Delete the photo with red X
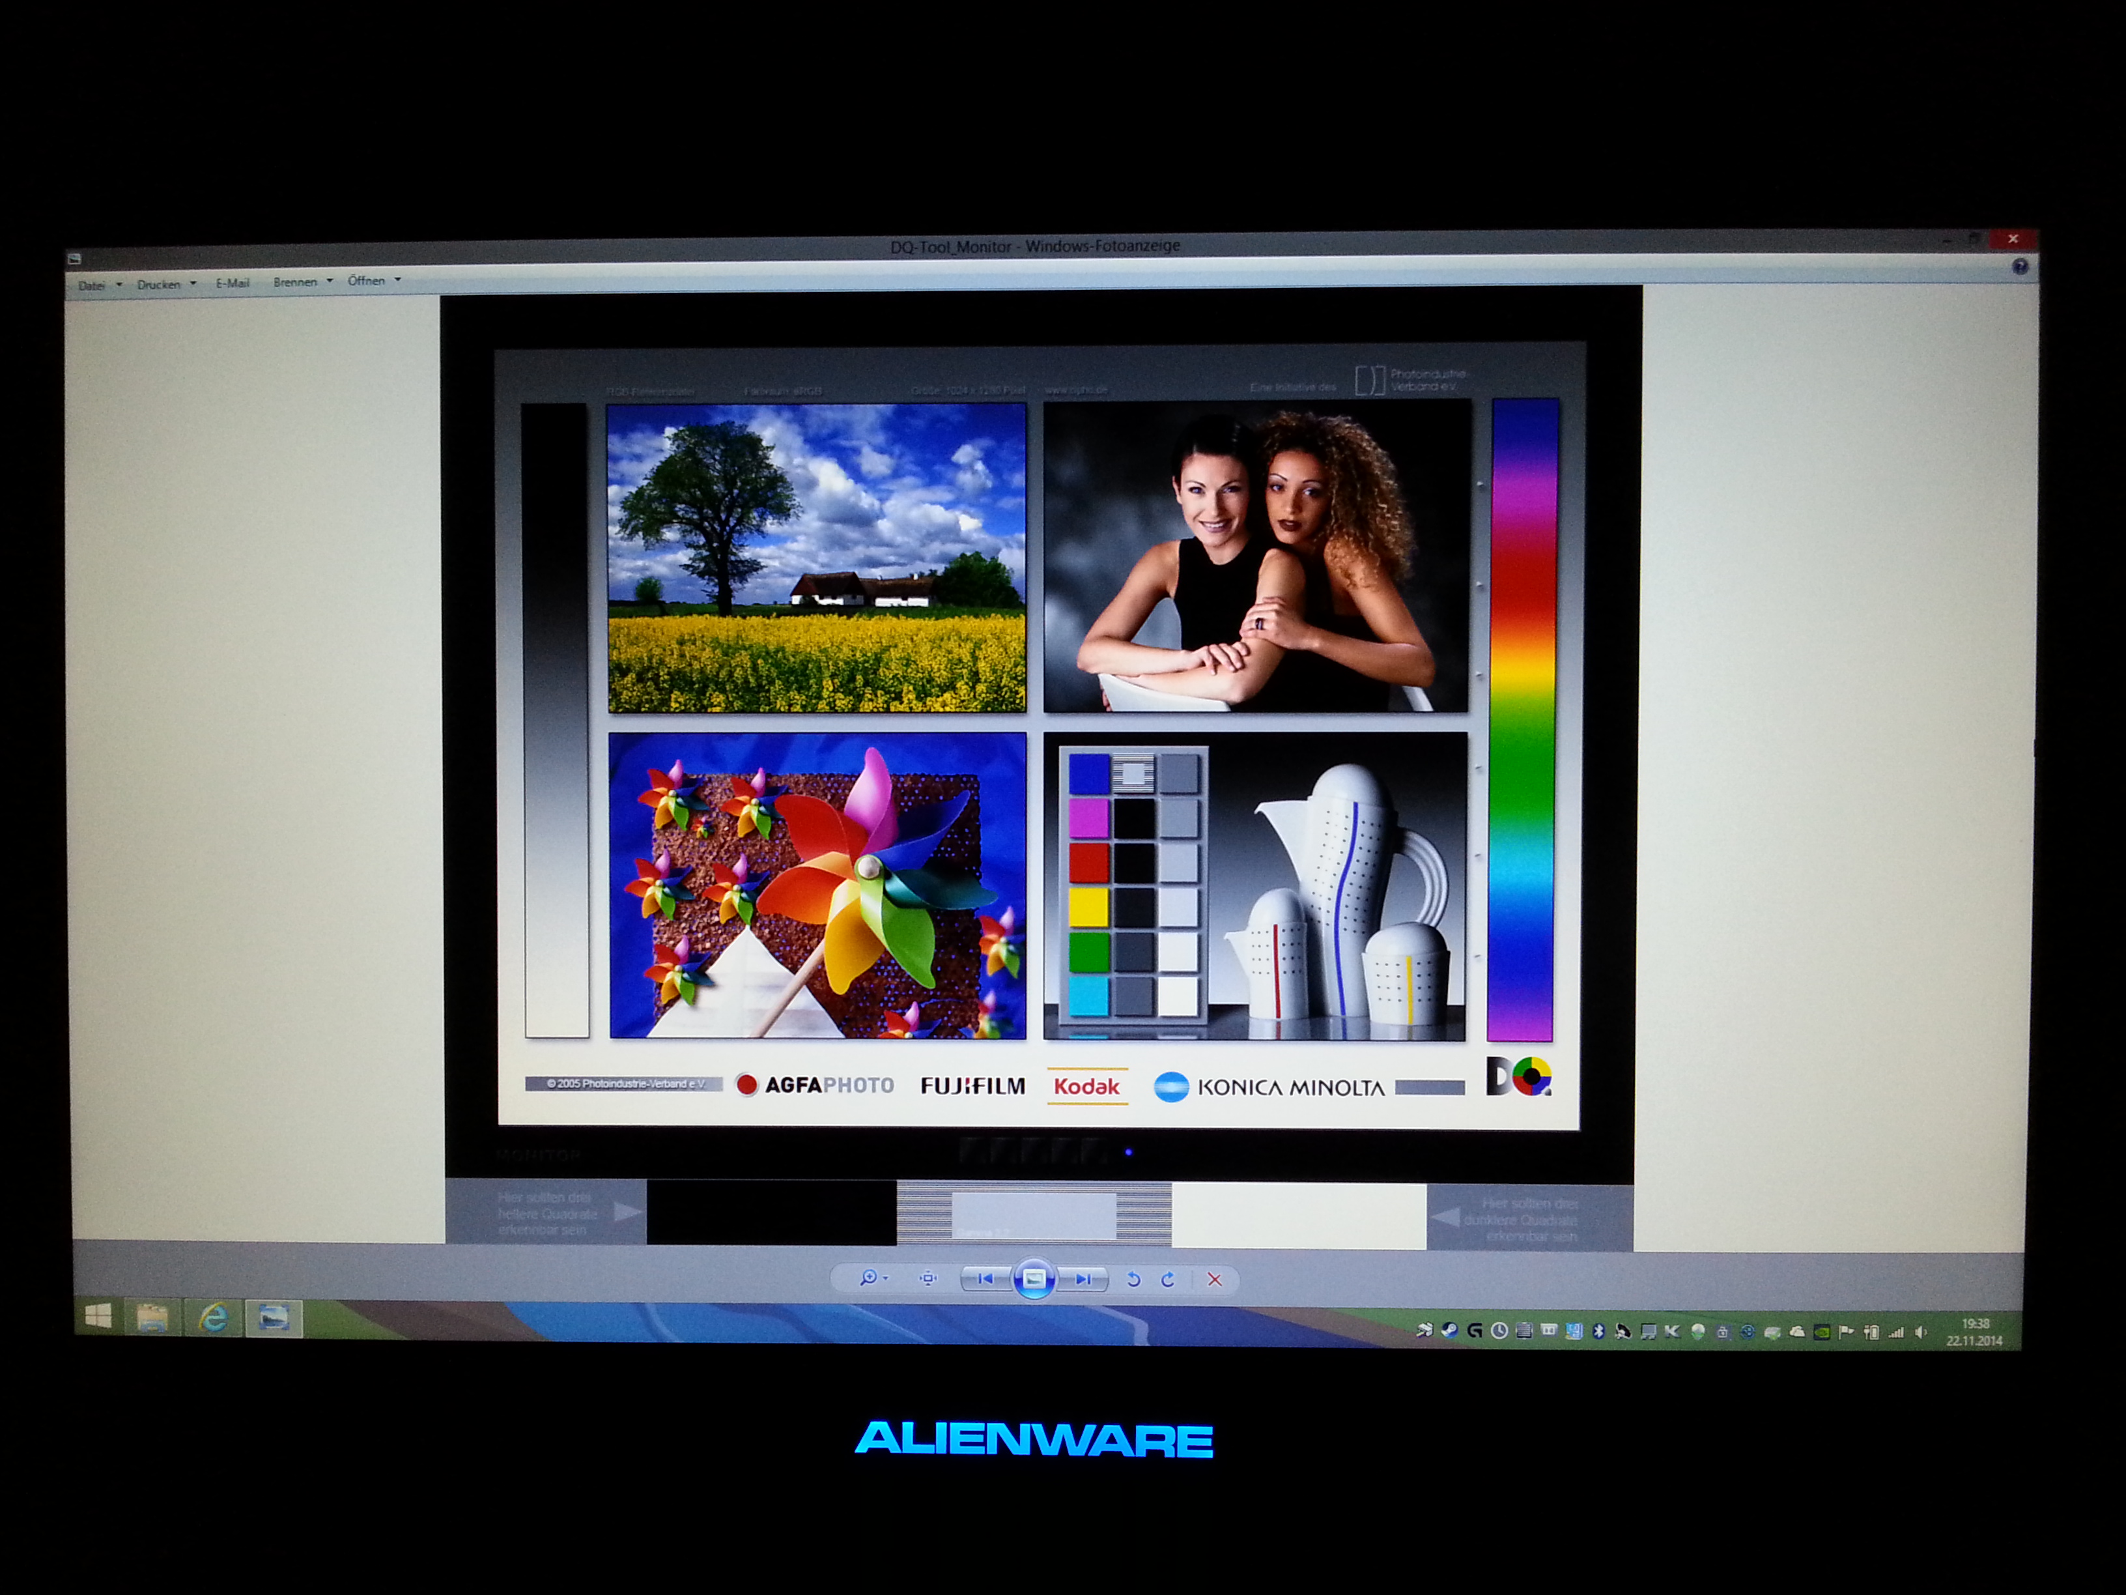 [x=1215, y=1280]
